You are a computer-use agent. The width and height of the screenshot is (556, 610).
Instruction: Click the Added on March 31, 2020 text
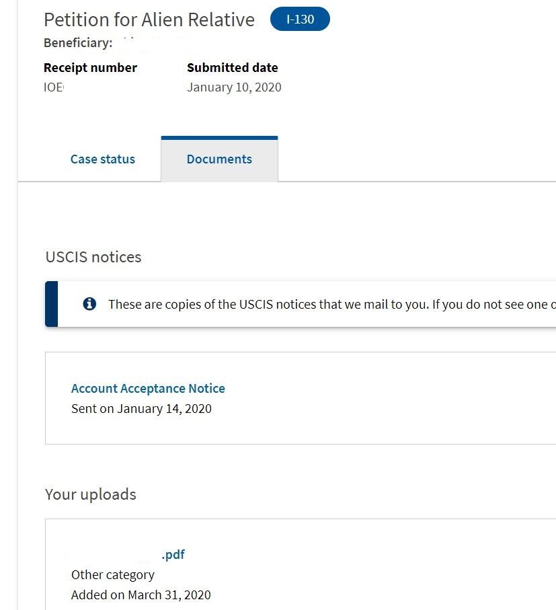pyautogui.click(x=141, y=595)
